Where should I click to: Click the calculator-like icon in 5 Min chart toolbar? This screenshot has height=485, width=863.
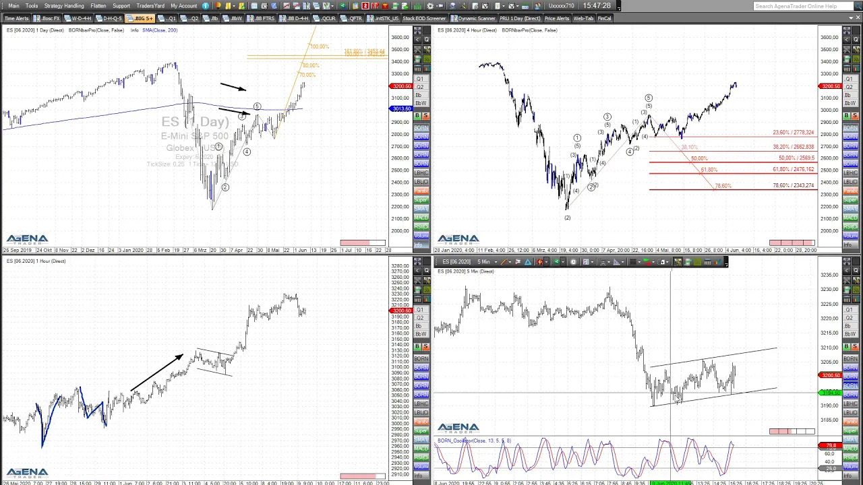coord(585,262)
